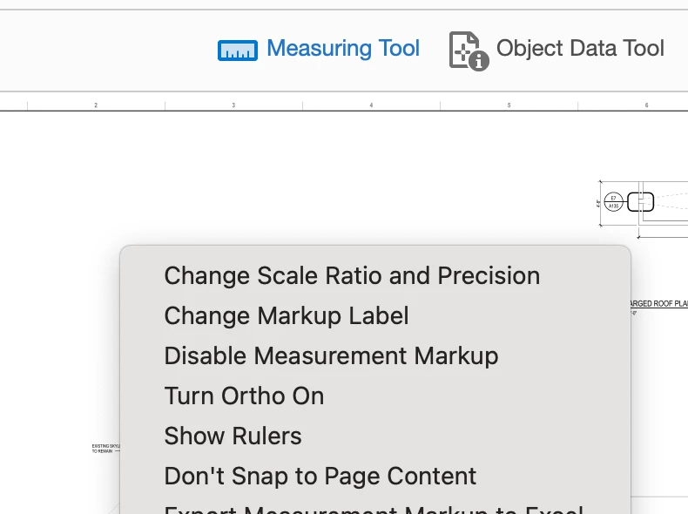Open the Change Markup Label option
Image resolution: width=688 pixels, height=514 pixels.
click(x=287, y=316)
